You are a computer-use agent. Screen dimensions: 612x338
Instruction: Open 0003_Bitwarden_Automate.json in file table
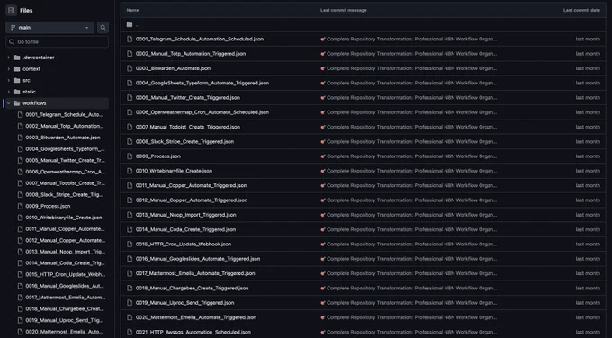pyautogui.click(x=173, y=68)
